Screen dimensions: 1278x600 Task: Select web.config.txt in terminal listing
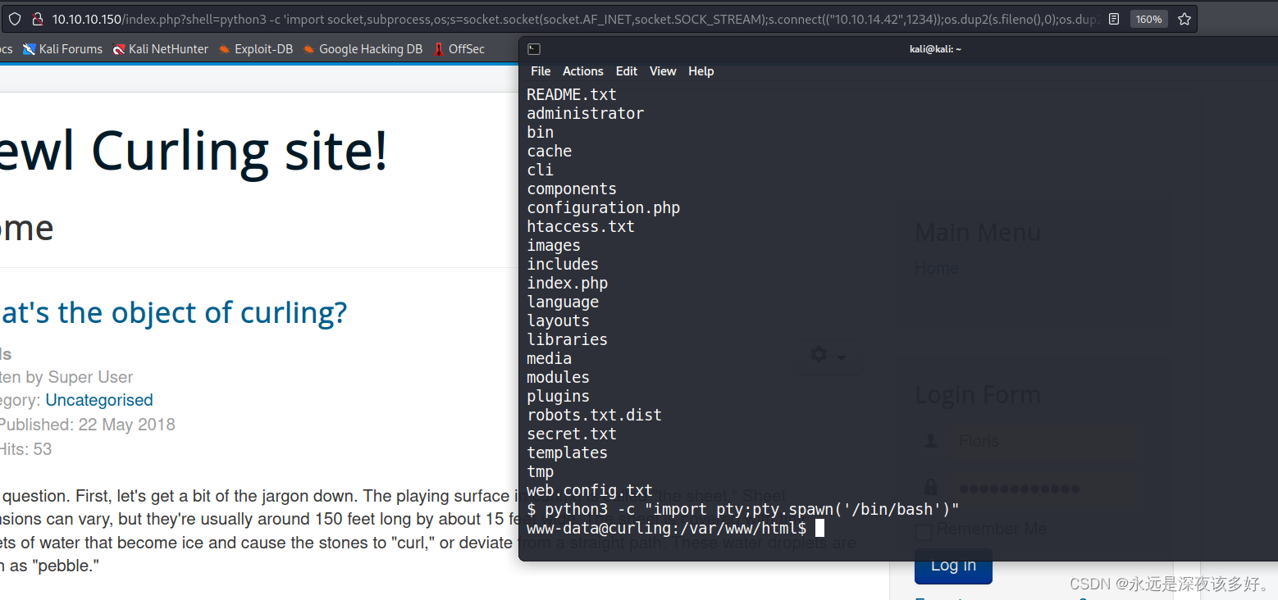point(590,490)
